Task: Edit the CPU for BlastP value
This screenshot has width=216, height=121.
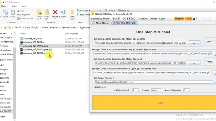Action: click(135, 90)
